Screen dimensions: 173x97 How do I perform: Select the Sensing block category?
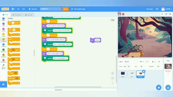pos(4,45)
